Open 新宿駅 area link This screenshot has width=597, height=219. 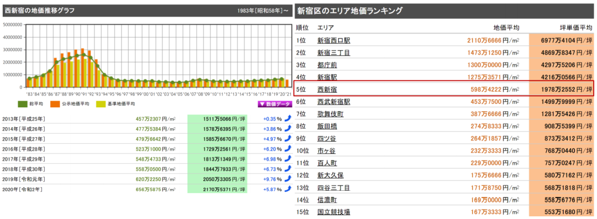click(x=327, y=77)
